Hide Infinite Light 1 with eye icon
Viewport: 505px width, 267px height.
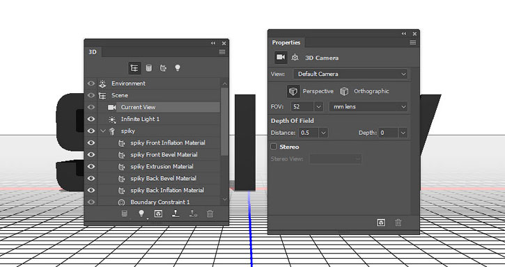click(x=91, y=119)
